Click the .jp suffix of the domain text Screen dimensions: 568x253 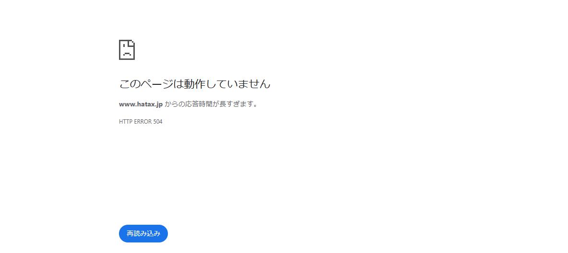tap(159, 104)
